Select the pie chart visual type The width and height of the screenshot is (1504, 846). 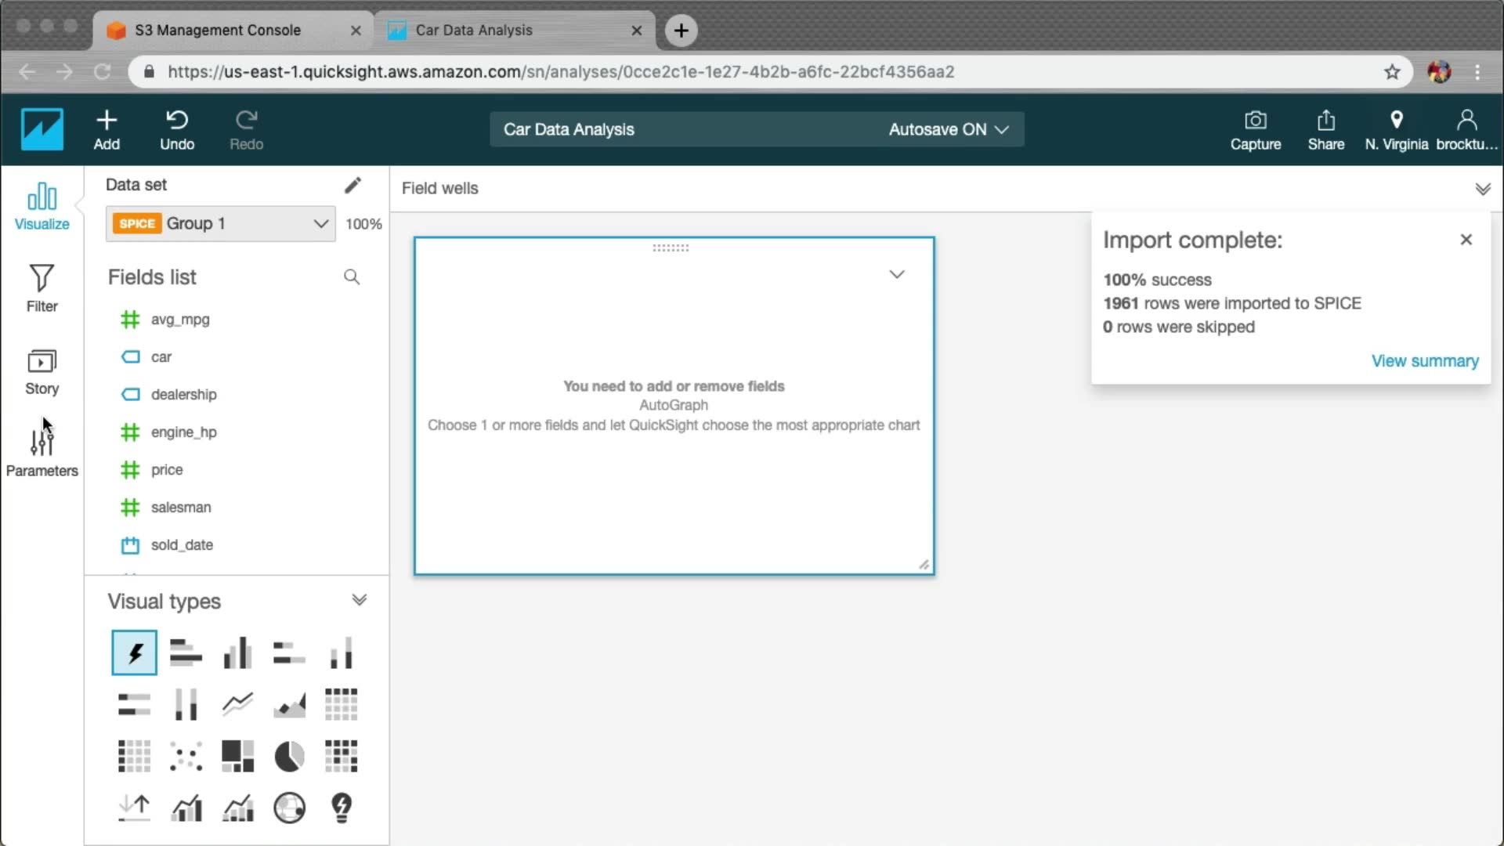pos(289,757)
